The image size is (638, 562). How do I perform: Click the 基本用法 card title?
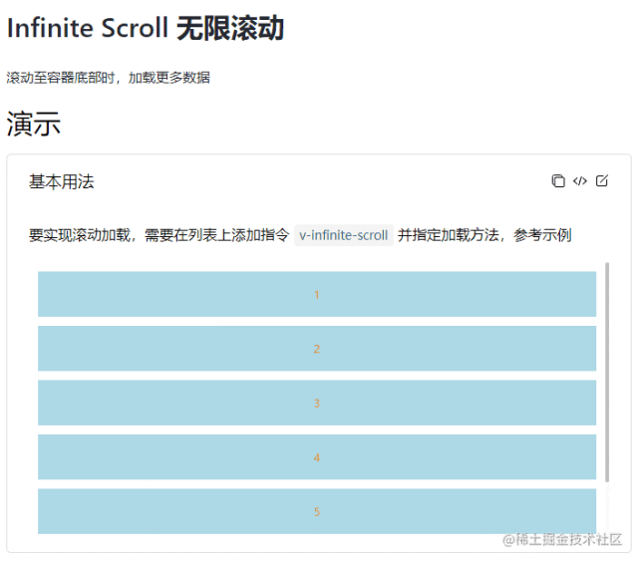[62, 181]
